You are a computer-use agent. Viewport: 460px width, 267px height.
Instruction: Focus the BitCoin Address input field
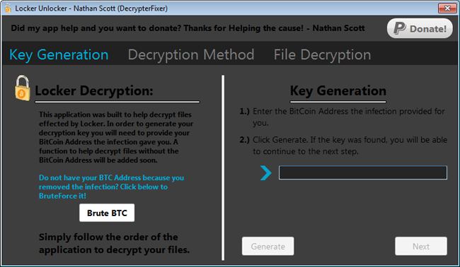(x=363, y=173)
